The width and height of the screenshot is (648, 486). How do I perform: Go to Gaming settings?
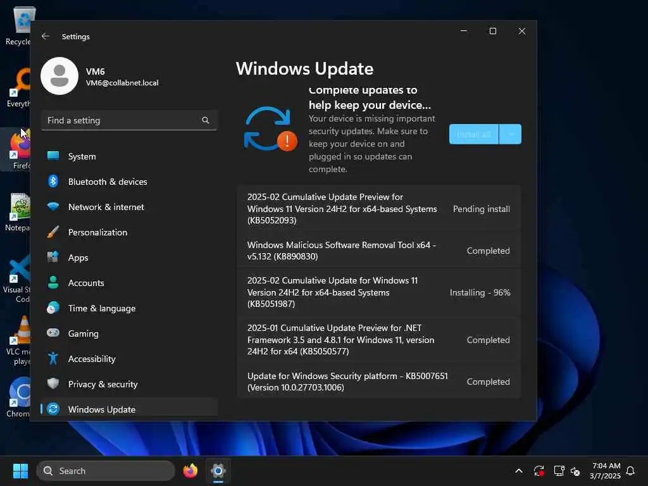129,333
